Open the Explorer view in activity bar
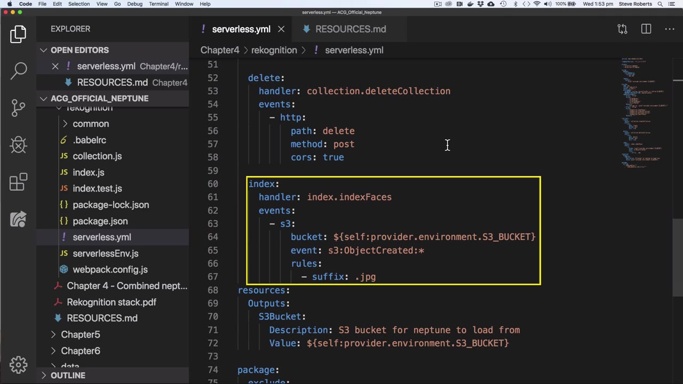This screenshot has height=384, width=683. pyautogui.click(x=18, y=34)
